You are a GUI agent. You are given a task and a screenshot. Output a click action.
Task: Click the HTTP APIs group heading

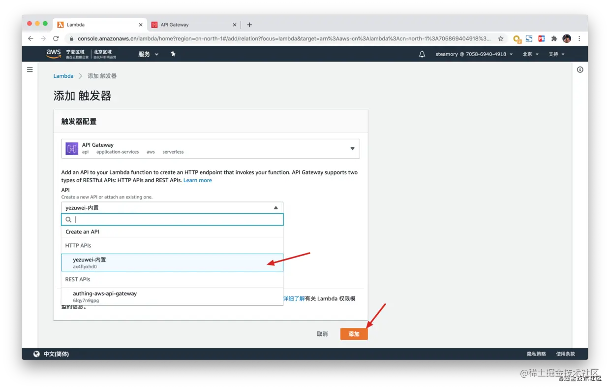coord(78,245)
